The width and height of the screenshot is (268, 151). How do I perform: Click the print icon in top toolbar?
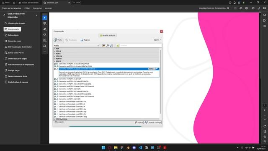pos(247,8)
